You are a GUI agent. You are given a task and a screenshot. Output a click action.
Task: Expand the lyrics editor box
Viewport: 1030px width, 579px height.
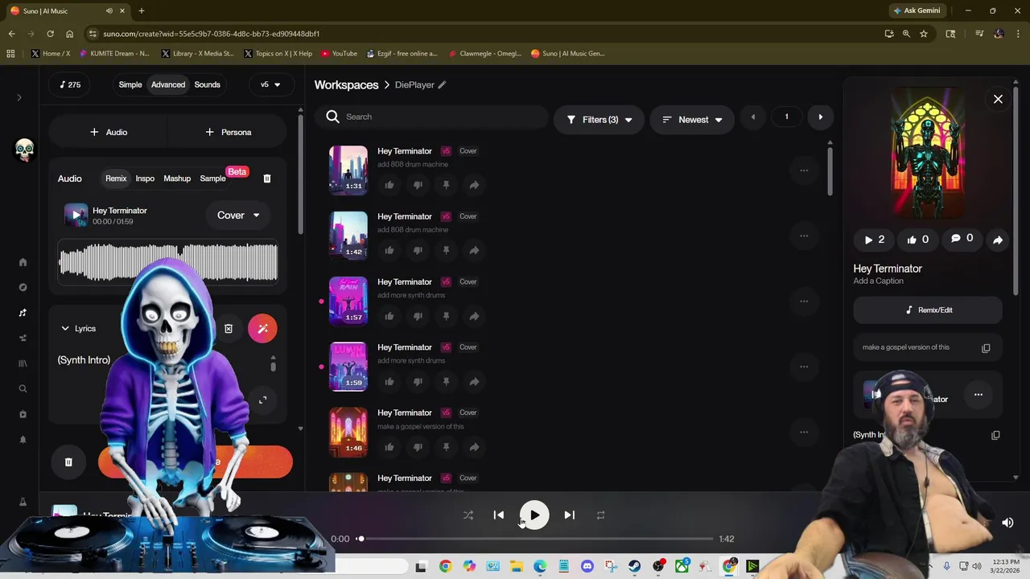(262, 400)
